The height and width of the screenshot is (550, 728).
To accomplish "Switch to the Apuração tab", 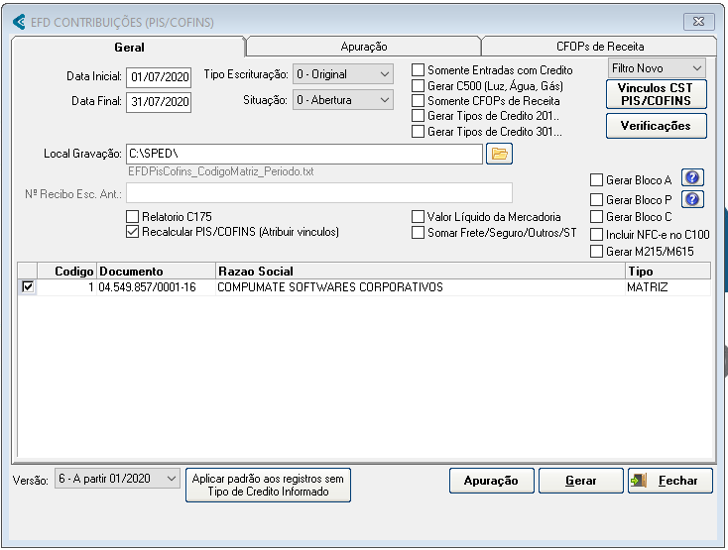I will point(363,47).
